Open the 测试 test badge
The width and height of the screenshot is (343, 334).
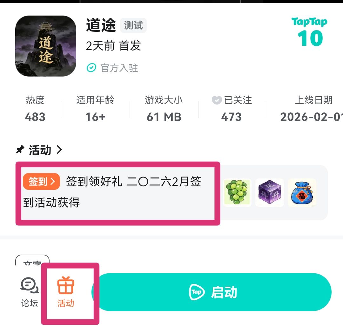point(133,25)
